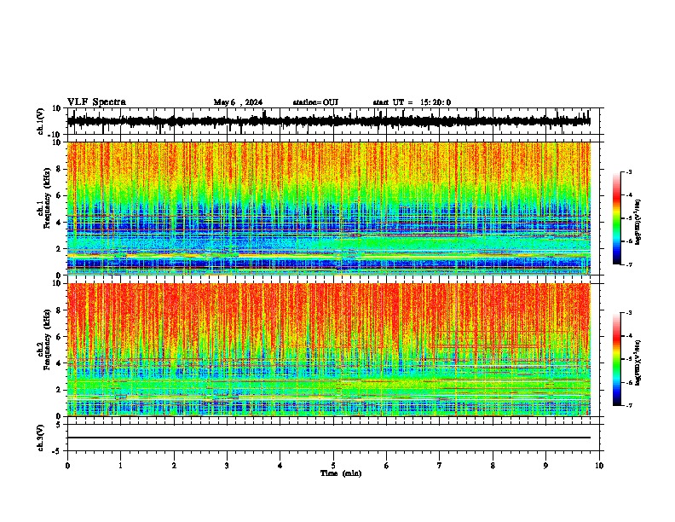Click the ch.2 spectrogram color scale bar

pyautogui.click(x=616, y=359)
